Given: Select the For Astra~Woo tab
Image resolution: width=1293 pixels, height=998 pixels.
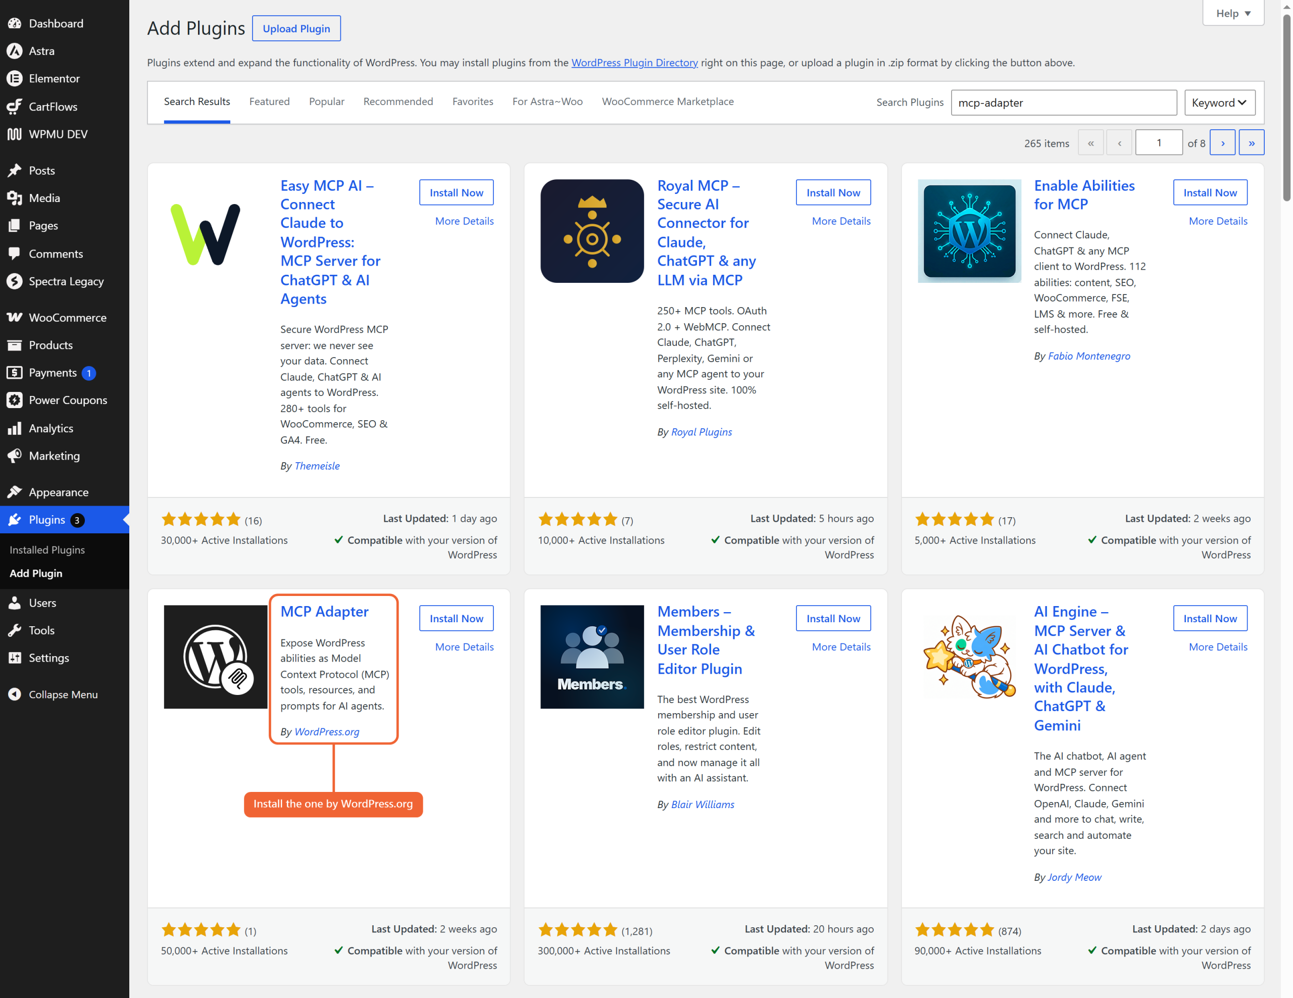Looking at the screenshot, I should 547,101.
